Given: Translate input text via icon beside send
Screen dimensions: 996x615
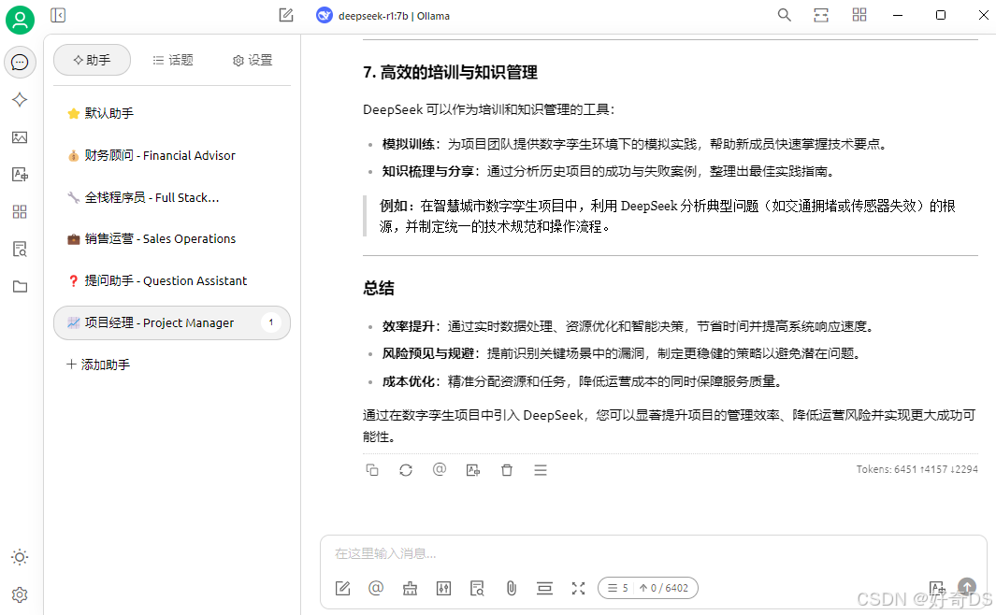Looking at the screenshot, I should (937, 588).
